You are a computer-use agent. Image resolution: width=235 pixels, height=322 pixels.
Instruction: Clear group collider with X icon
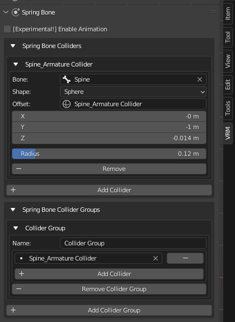pyautogui.click(x=156, y=258)
